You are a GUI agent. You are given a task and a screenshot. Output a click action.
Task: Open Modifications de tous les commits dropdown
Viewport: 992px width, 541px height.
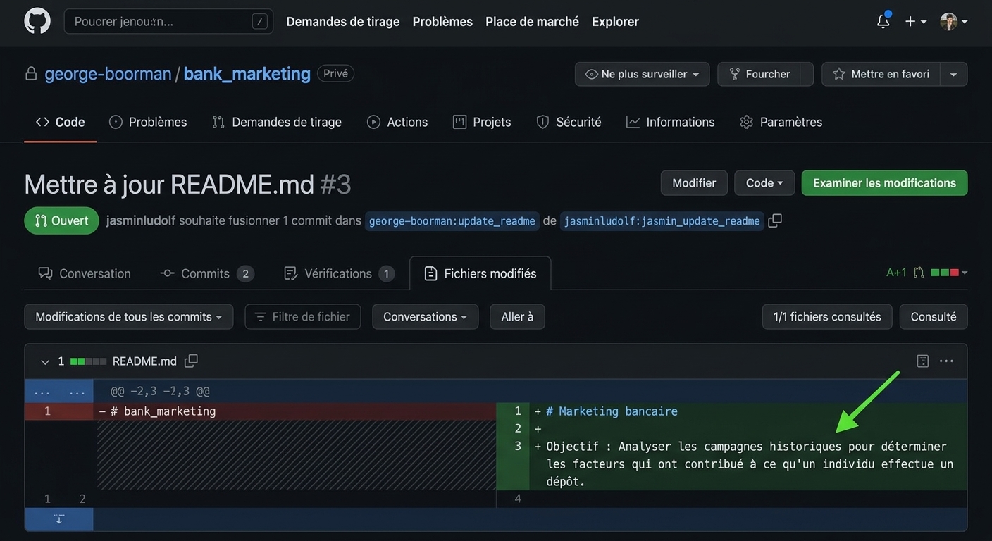pyautogui.click(x=129, y=317)
